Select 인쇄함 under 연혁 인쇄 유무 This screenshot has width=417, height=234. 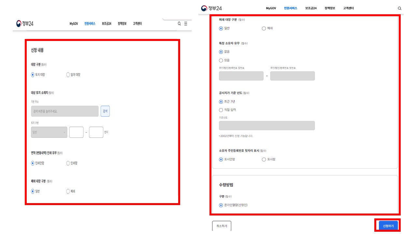click(68, 163)
